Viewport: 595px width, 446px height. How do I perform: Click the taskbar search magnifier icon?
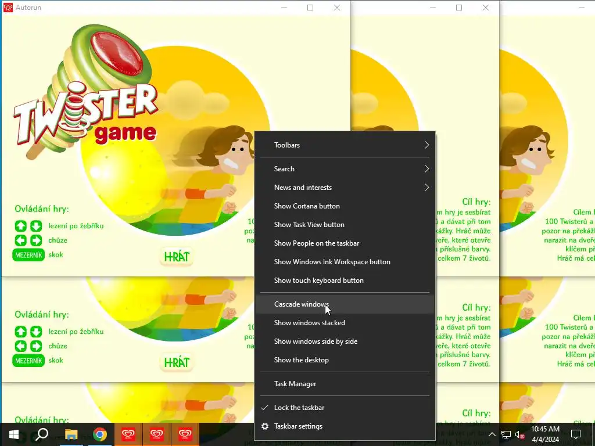pos(42,434)
